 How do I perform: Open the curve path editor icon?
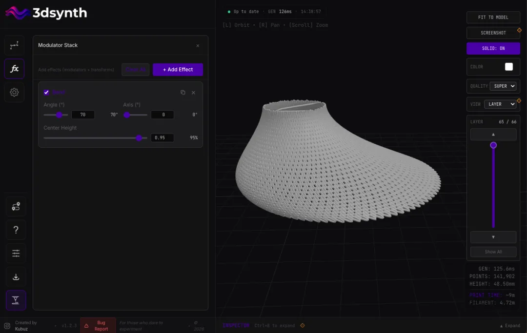pyautogui.click(x=14, y=45)
